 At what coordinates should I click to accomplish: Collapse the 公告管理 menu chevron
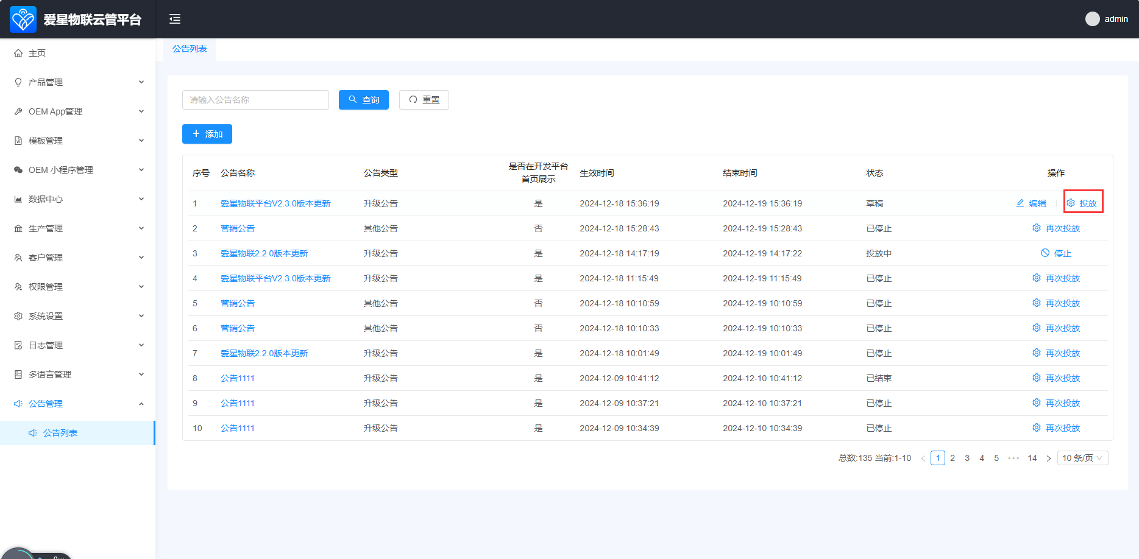tap(141, 404)
